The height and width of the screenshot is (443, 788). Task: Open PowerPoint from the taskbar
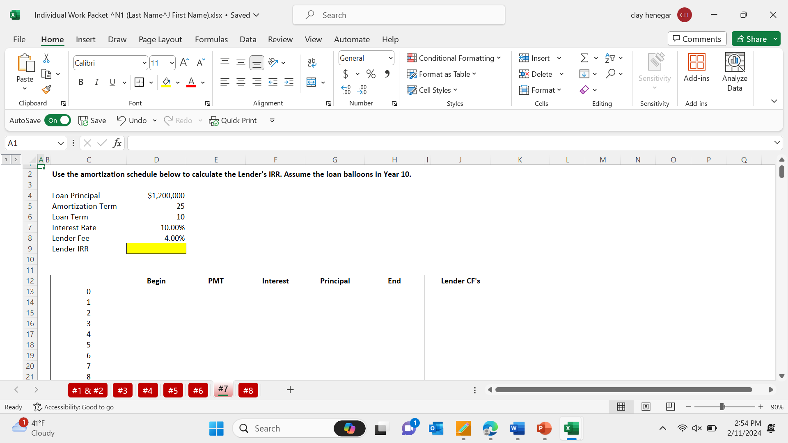click(544, 429)
